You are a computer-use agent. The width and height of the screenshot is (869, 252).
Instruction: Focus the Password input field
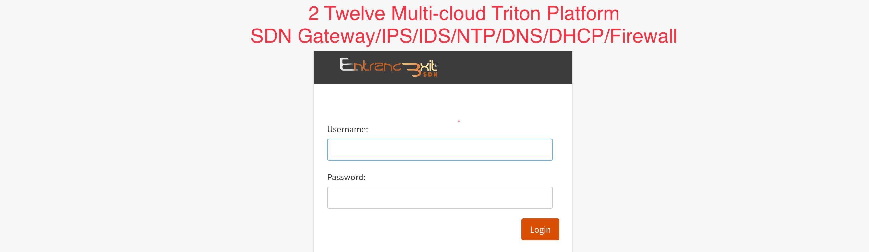coord(440,198)
